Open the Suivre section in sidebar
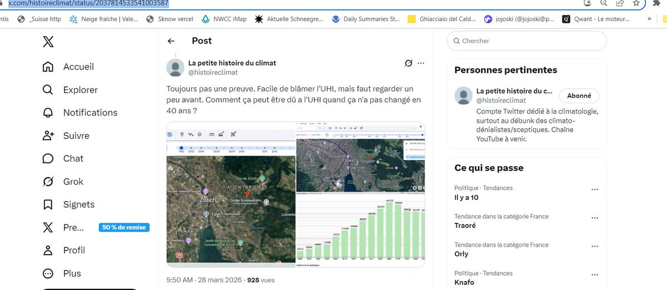 pos(66,136)
